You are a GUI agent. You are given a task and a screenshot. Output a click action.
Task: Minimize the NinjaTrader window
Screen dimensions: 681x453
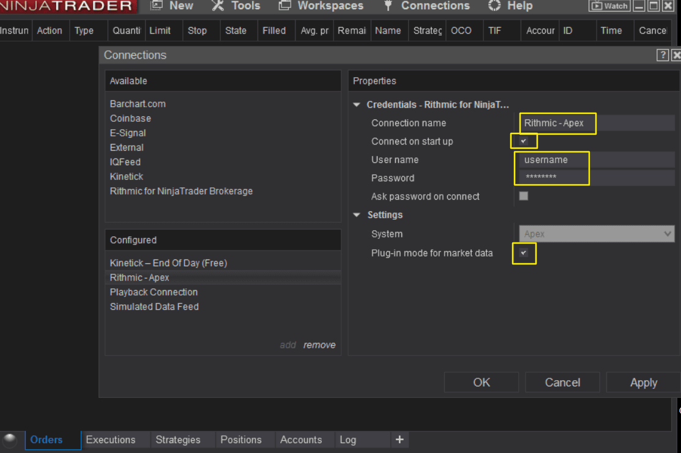(639, 6)
